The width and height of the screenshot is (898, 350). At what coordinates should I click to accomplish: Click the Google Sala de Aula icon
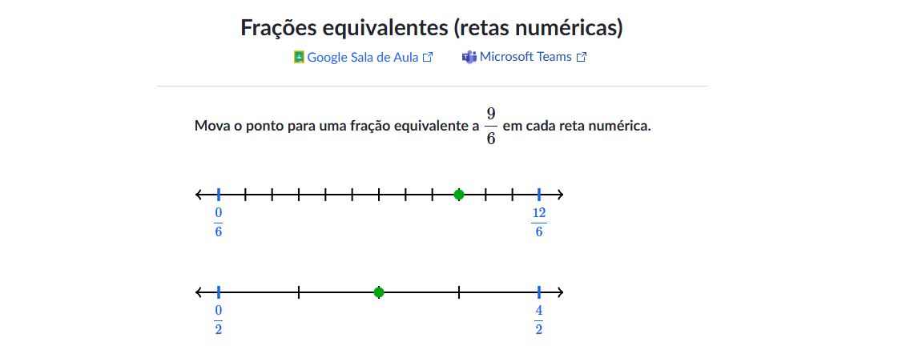point(299,58)
